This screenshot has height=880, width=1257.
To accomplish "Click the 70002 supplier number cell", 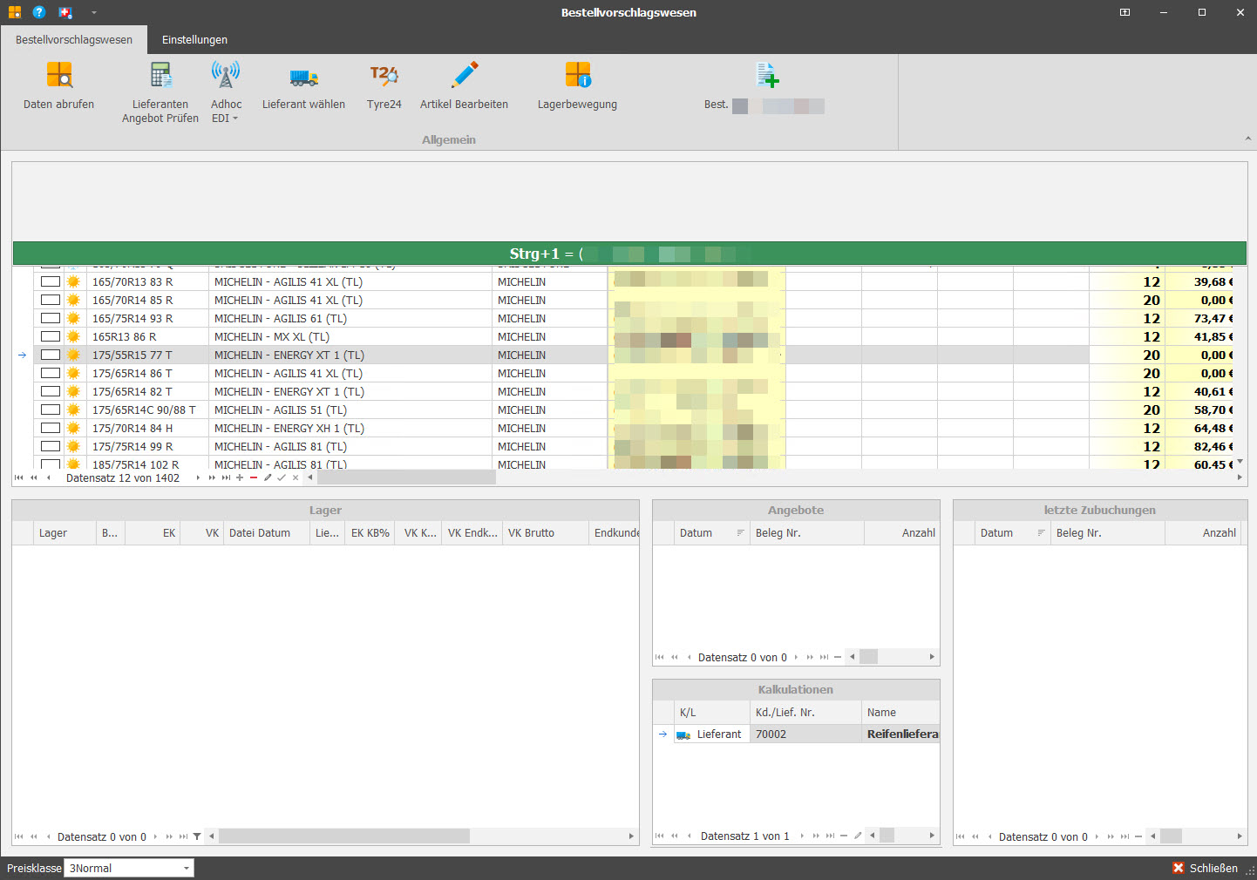I will click(x=805, y=734).
